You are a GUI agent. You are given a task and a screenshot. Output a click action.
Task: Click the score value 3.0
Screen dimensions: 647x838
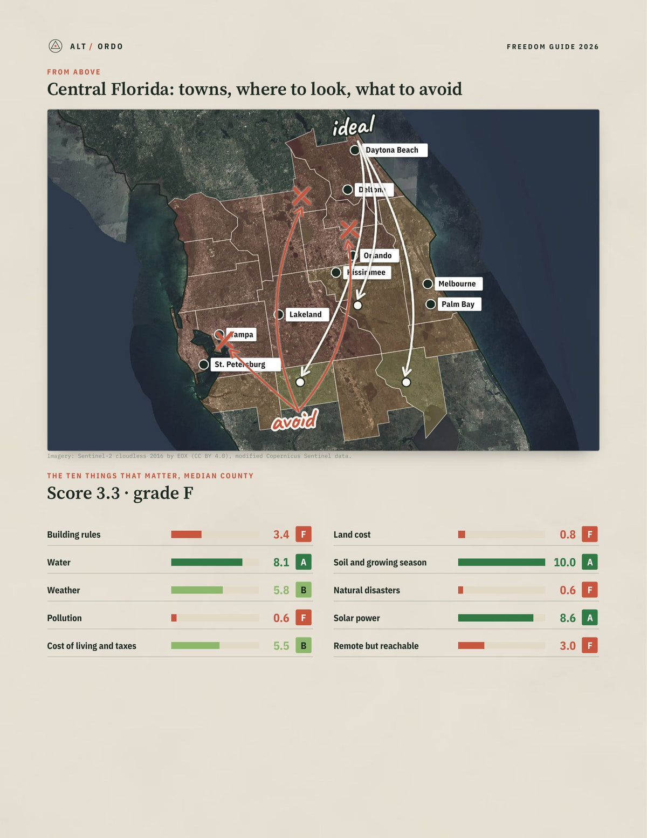click(568, 646)
